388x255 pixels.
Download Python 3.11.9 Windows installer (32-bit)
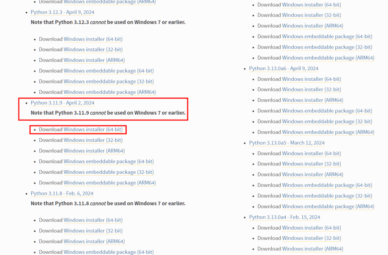93,140
